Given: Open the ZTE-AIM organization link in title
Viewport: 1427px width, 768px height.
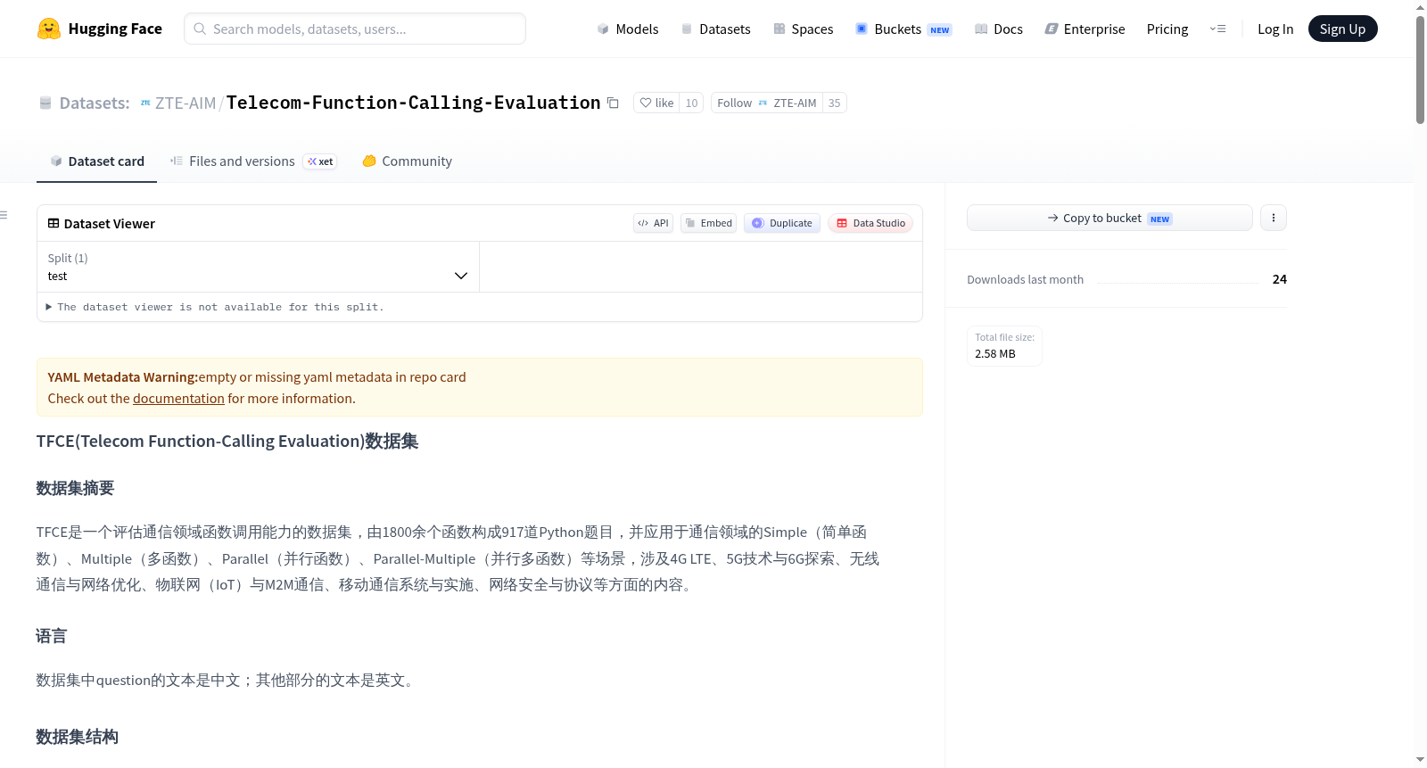Looking at the screenshot, I should [186, 103].
